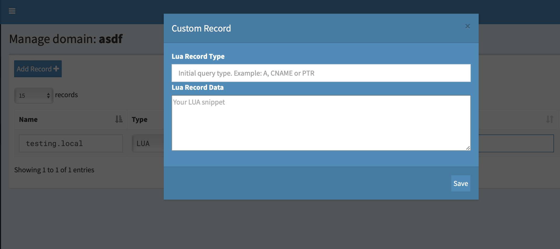Click the up/down sort arrows on the right column
Image resolution: width=560 pixels, height=249 pixels.
[x=549, y=119]
